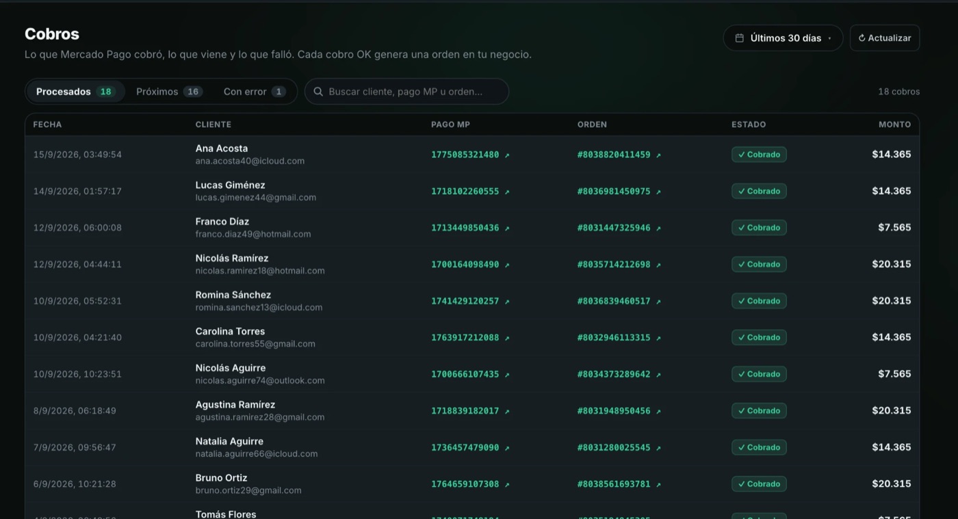Open external link arrow beside order #8031948950456
Screen dimensions: 958x519
tap(658, 412)
